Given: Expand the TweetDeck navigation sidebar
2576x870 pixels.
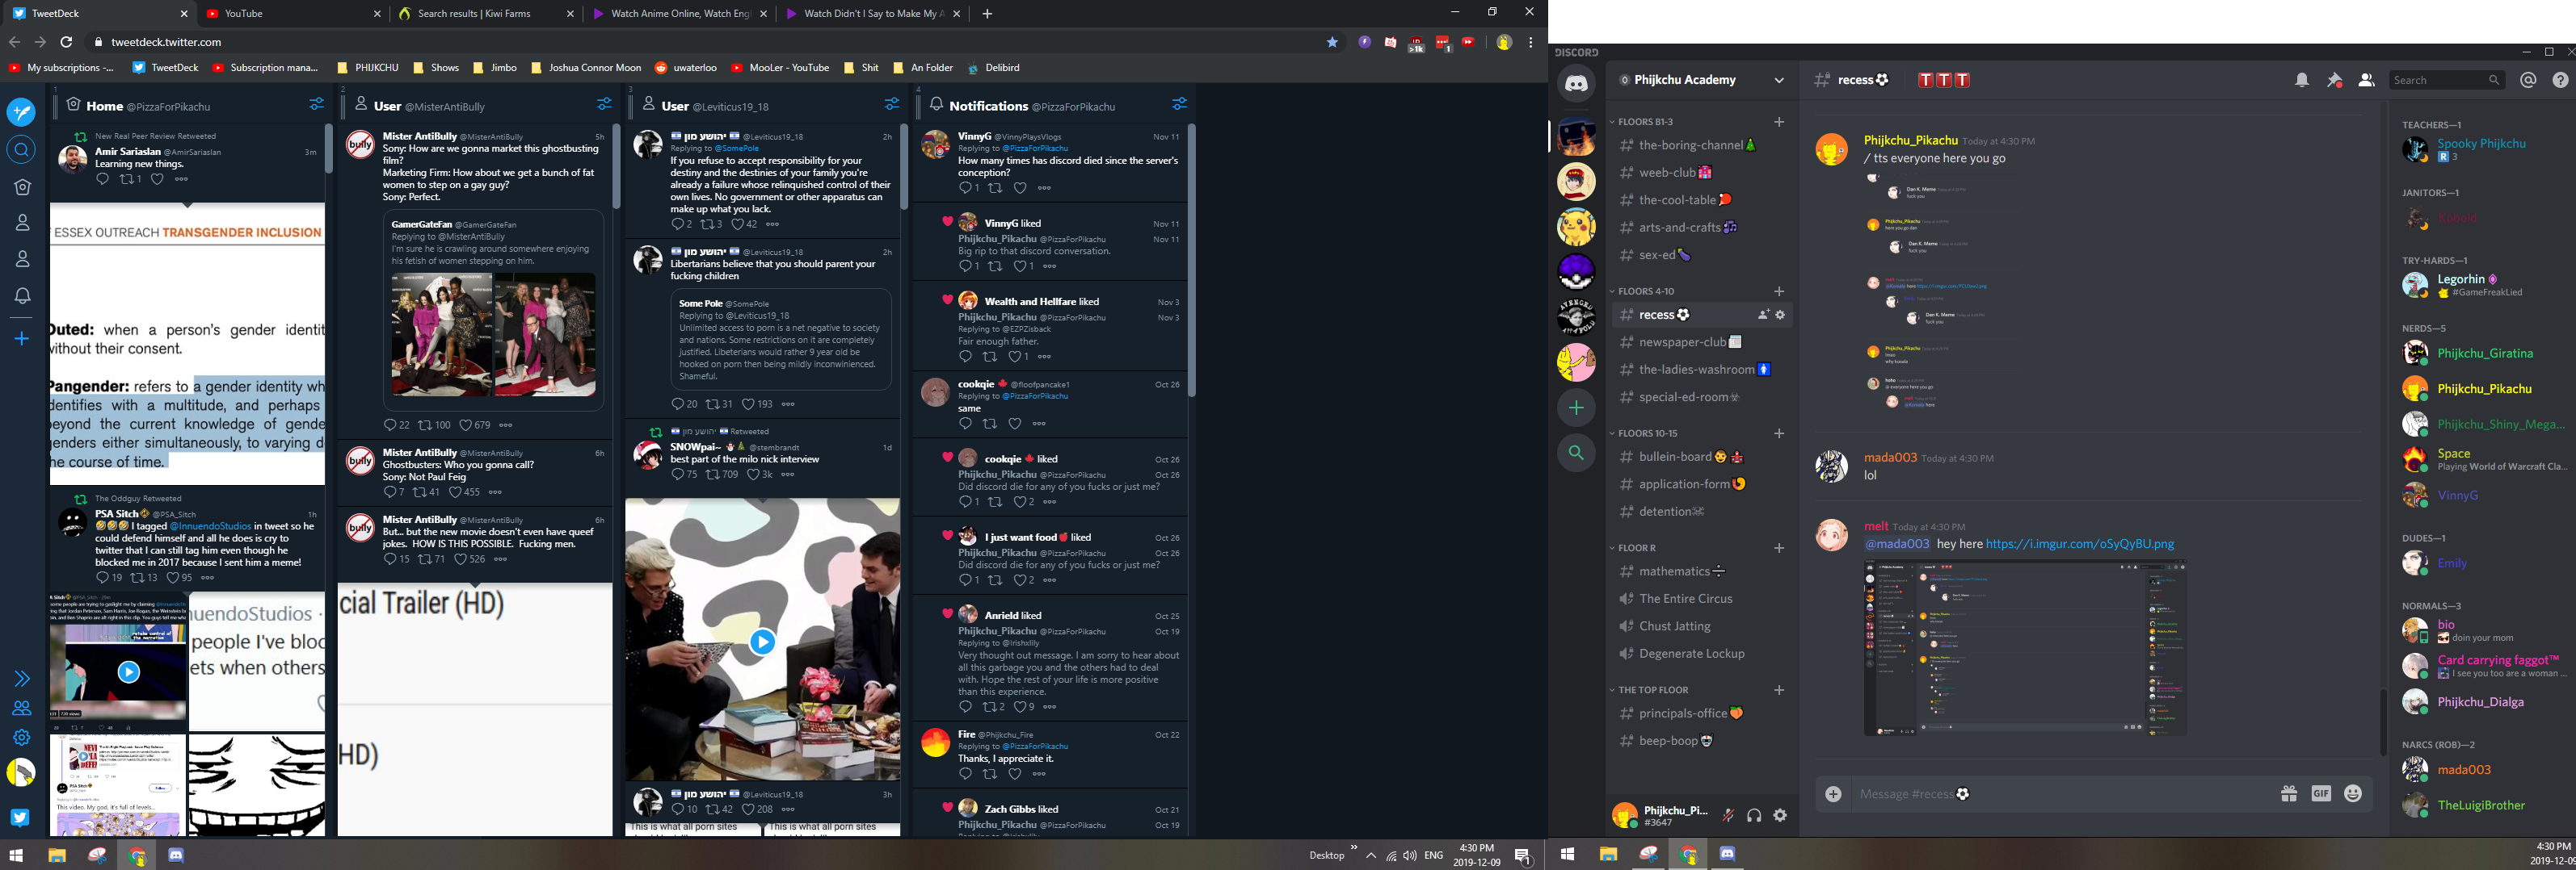Looking at the screenshot, I should (22, 680).
